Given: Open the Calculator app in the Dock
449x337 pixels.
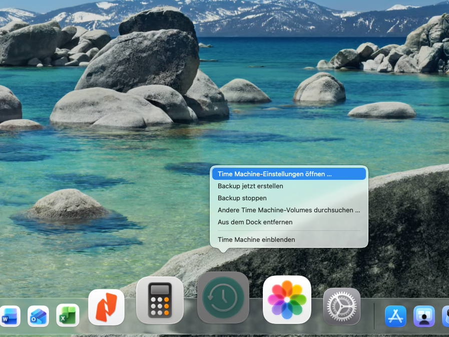Looking at the screenshot, I should pos(160,300).
